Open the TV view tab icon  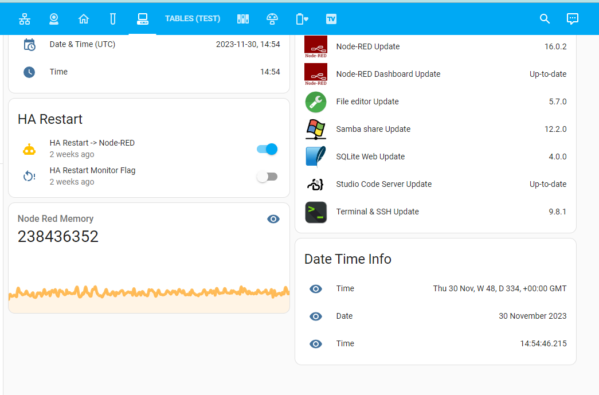point(331,19)
